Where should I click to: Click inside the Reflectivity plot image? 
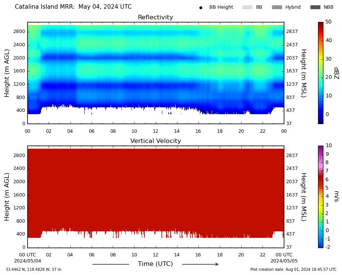point(156,73)
